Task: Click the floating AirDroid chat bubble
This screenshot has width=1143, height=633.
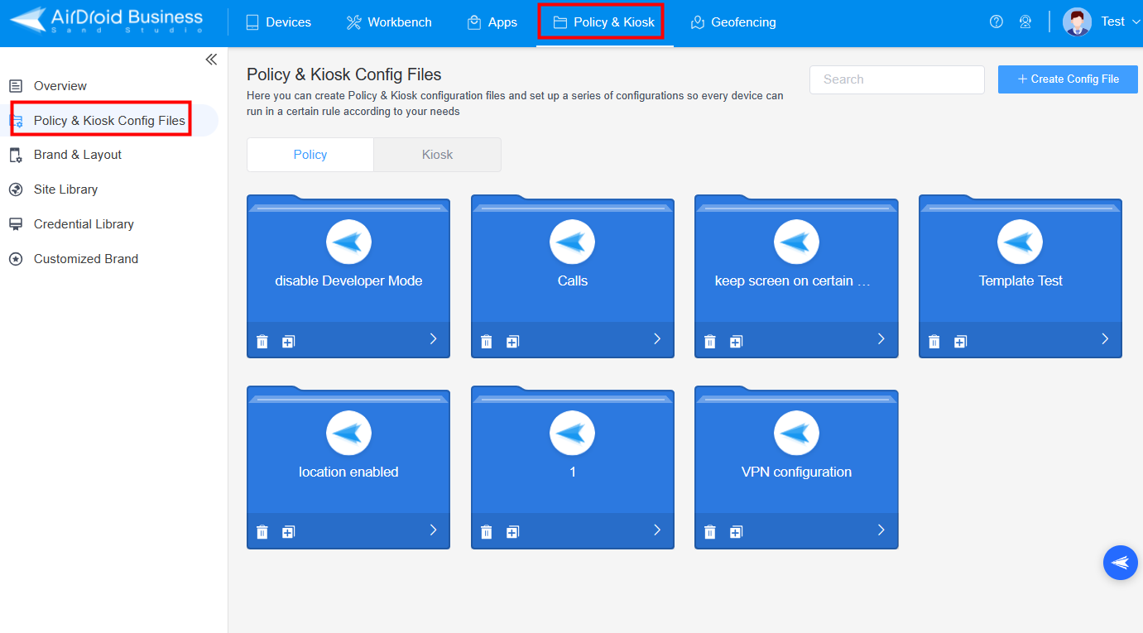Action: [x=1120, y=563]
